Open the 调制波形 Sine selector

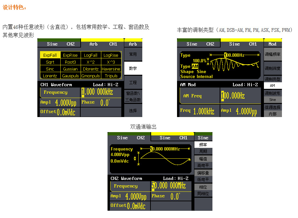(x=272, y=96)
